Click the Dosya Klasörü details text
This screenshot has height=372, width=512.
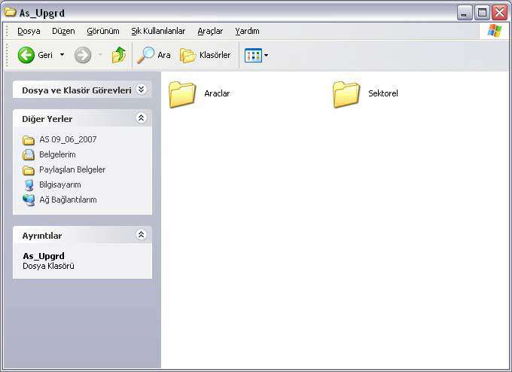coord(48,266)
